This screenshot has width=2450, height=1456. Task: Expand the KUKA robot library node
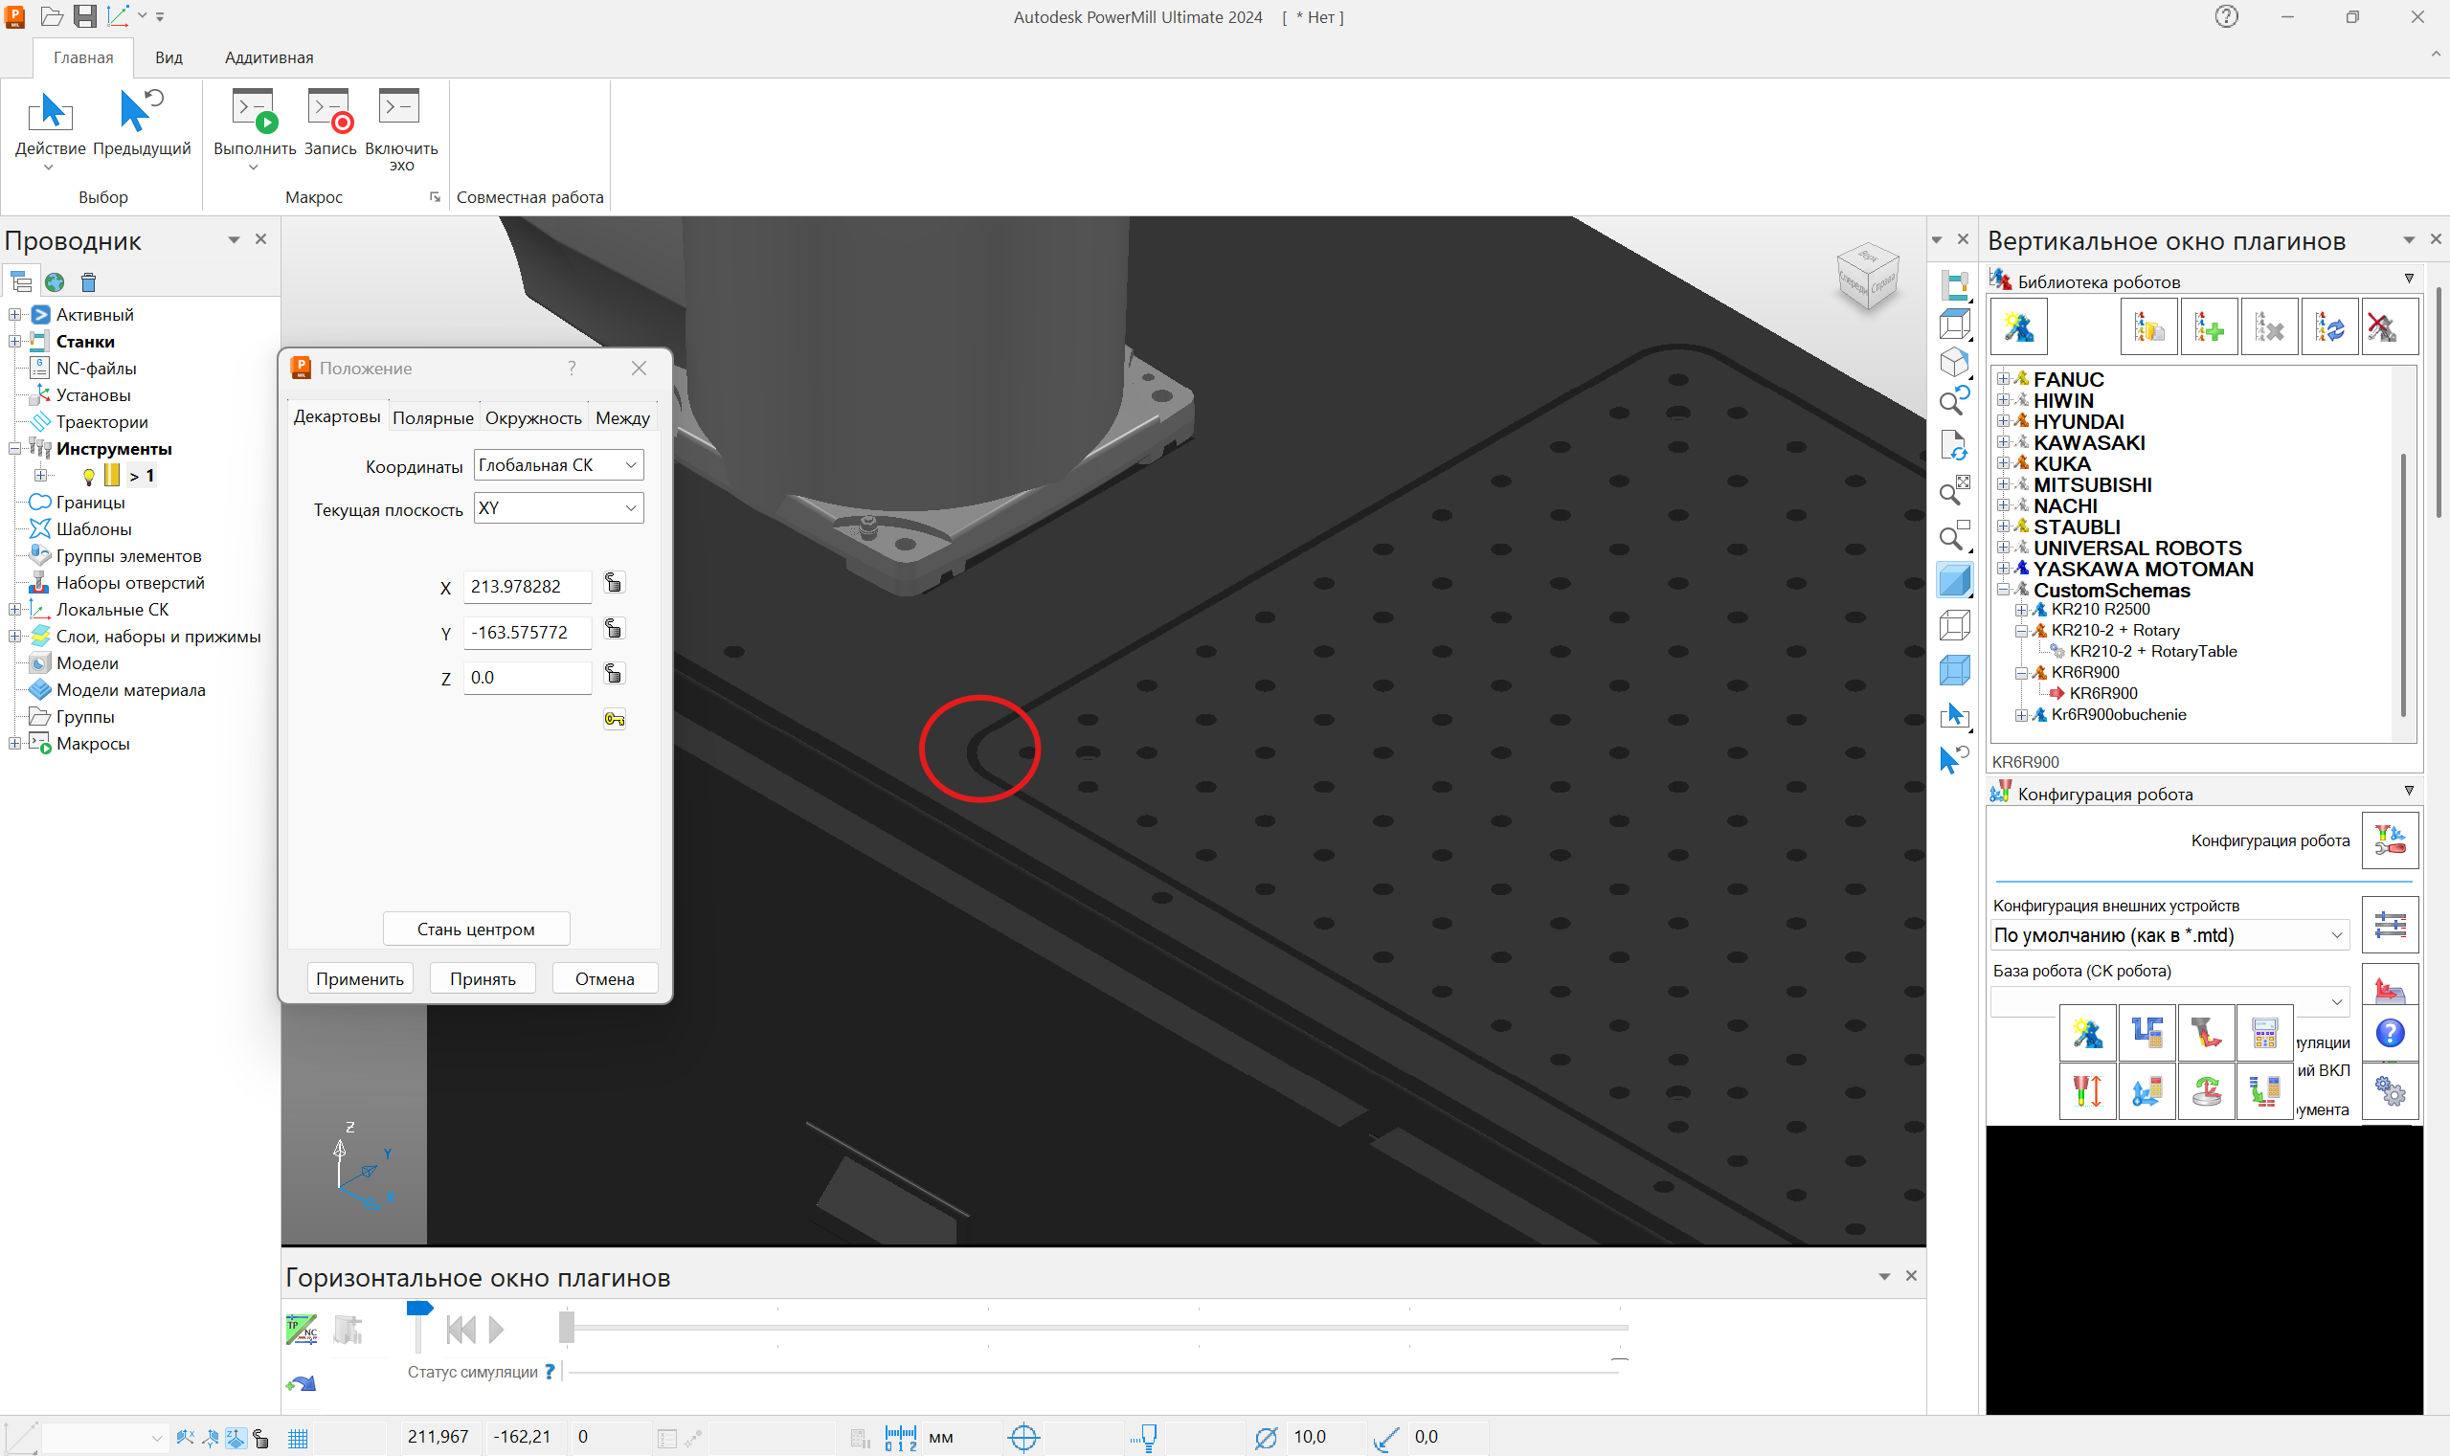[x=2003, y=463]
